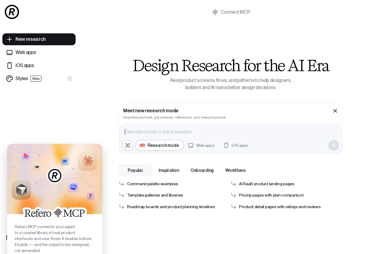
Task: Toggle the Research mode pill
Action: tap(160, 145)
